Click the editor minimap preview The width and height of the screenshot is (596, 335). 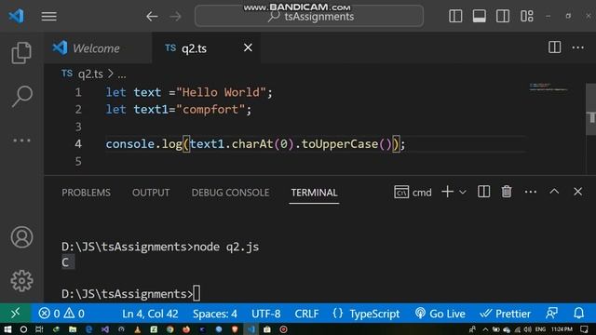coord(548,87)
